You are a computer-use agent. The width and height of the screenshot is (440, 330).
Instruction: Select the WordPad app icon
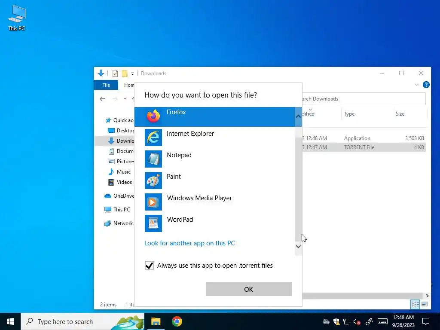point(153,223)
